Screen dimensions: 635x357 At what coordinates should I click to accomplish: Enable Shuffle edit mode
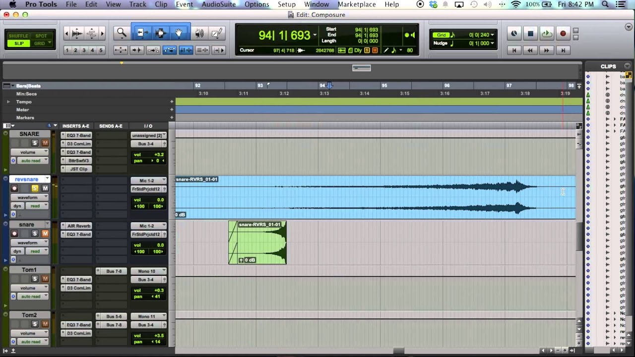click(x=19, y=36)
